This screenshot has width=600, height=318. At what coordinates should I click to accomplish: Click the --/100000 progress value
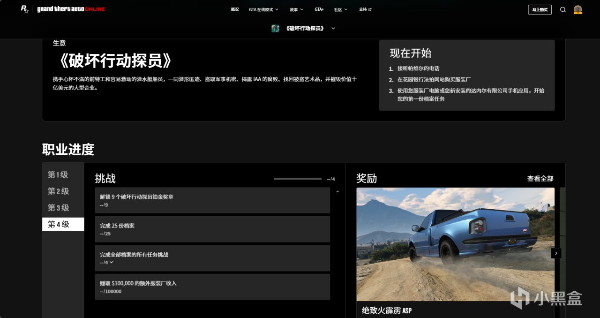click(x=111, y=292)
